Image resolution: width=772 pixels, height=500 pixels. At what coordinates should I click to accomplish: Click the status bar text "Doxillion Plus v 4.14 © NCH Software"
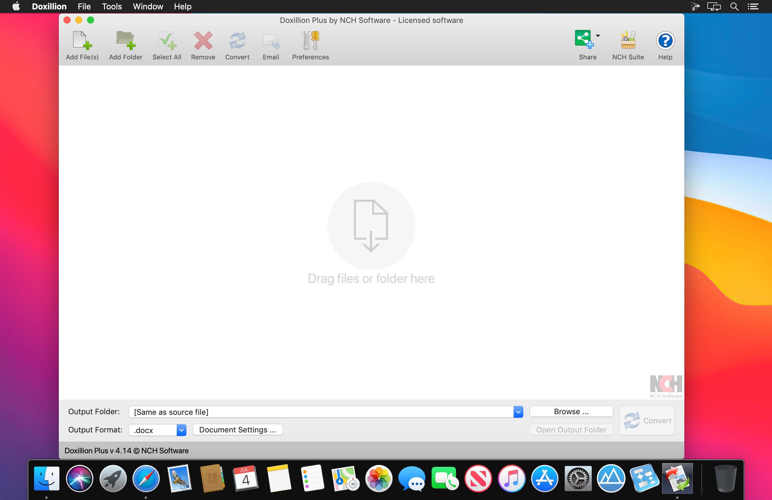pos(126,450)
